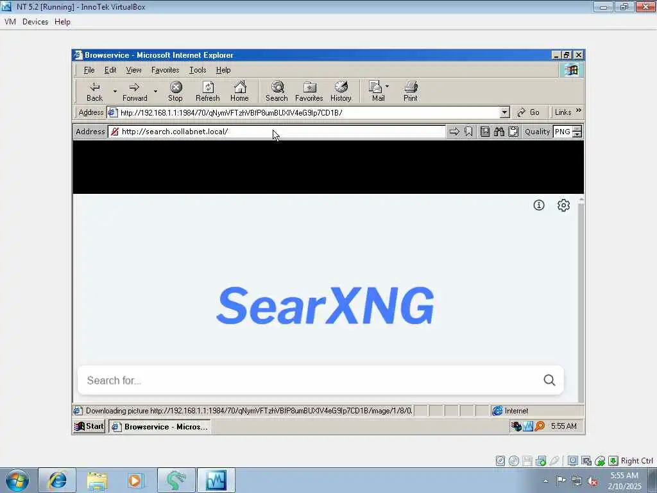Click the SearXNG logo
Screen dimensions: 657x493
point(325,306)
